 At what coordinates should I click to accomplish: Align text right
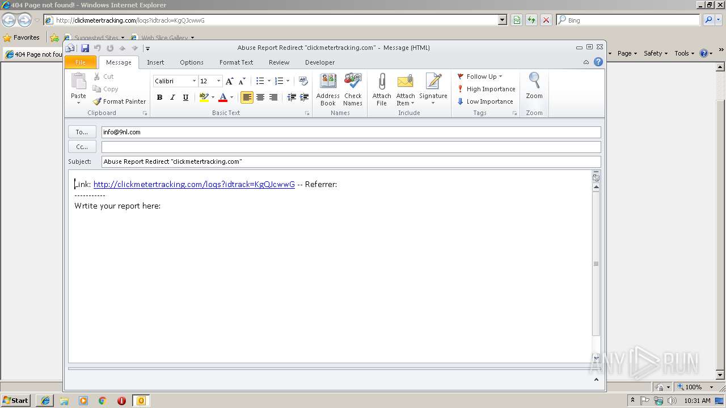coord(273,97)
